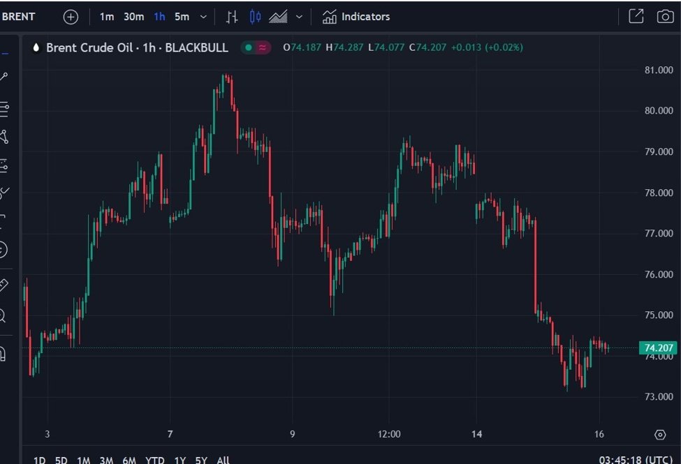Click the BRENT symbol search field
Viewport: 681px width, 464px height.
(x=20, y=17)
